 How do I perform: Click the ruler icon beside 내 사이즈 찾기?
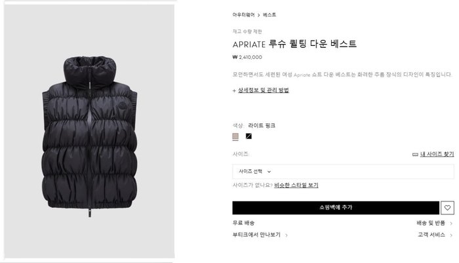tap(415, 154)
